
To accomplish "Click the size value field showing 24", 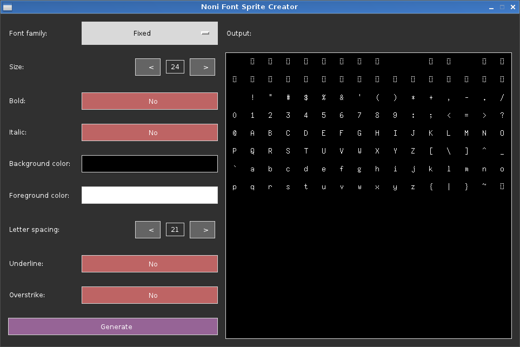I will pyautogui.click(x=175, y=66).
